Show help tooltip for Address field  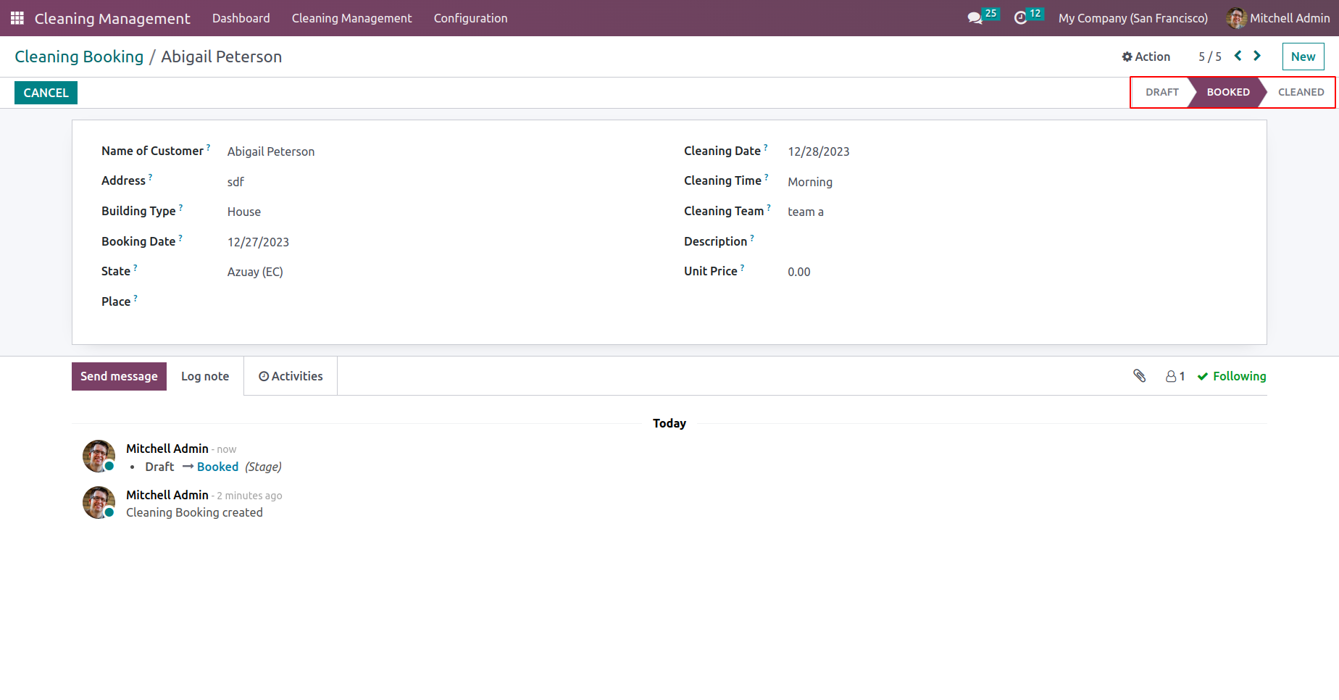(151, 177)
